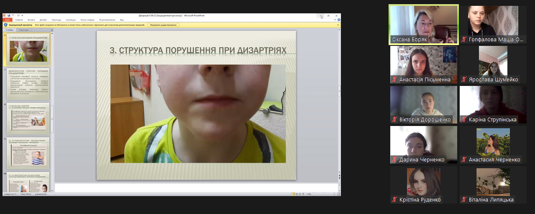Open the Файл menu tab
The height and width of the screenshot is (214, 535).
(8, 20)
